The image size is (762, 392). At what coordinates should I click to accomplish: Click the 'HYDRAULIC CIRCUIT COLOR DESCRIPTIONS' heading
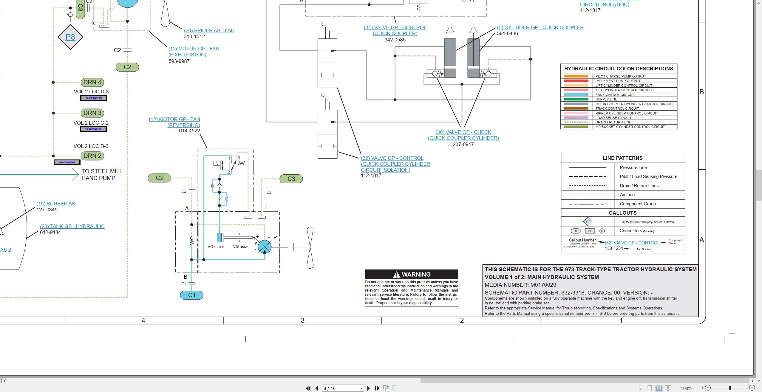(619, 69)
